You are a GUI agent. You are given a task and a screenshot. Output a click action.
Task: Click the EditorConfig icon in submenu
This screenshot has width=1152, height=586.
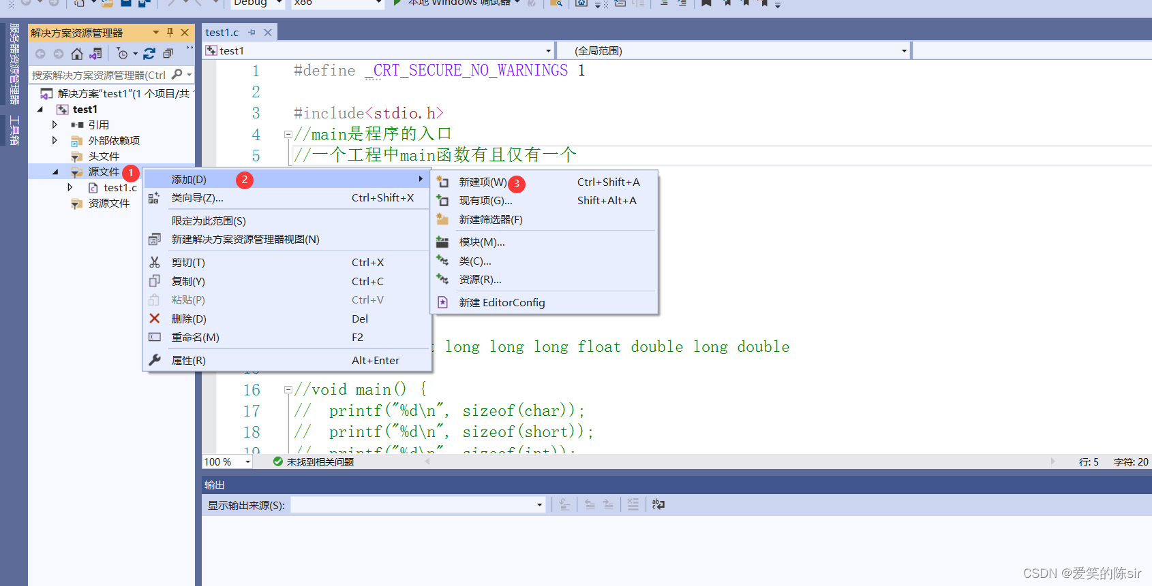pyautogui.click(x=442, y=302)
